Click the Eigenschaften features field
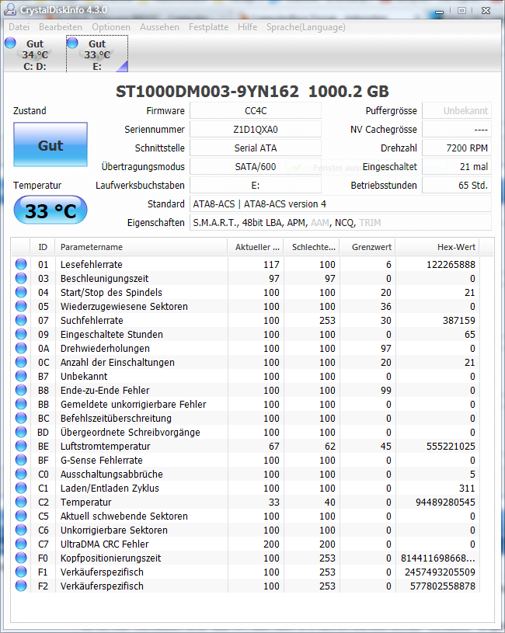Viewport: 505px width, 633px height. pyautogui.click(x=341, y=222)
